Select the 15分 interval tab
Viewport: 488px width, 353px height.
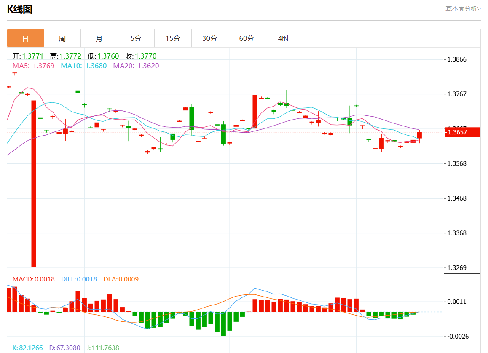coord(173,38)
